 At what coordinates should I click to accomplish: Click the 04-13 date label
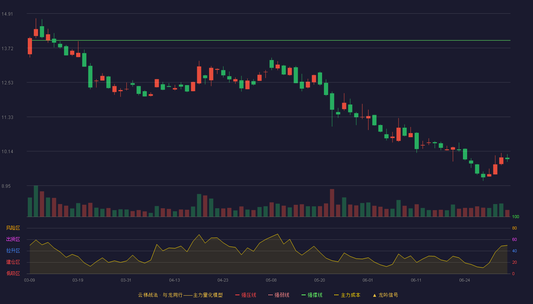point(174,280)
